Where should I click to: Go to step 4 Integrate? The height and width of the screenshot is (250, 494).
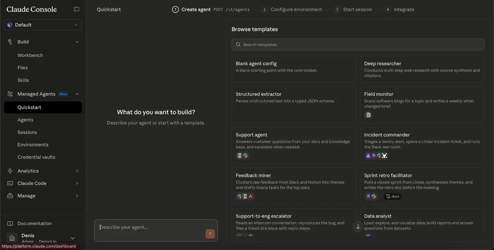399,9
